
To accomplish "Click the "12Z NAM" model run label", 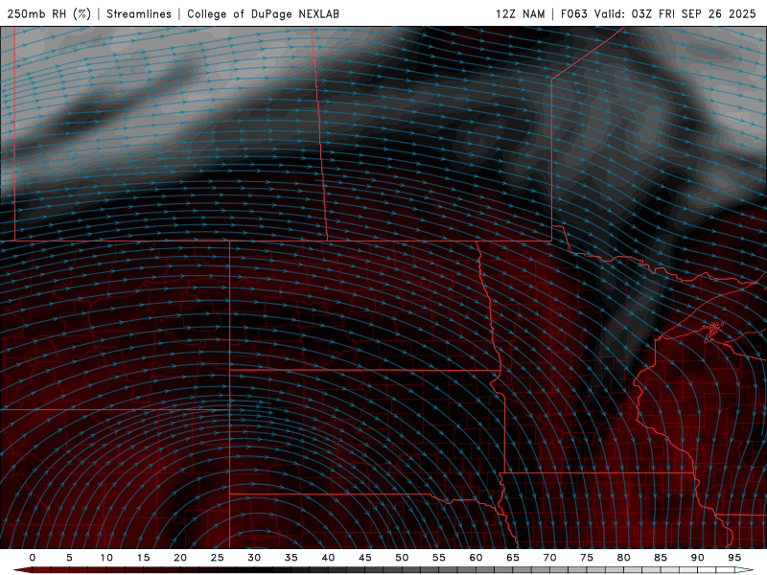I will 520,13.
